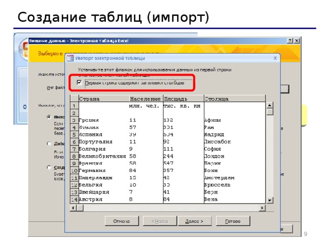Select the Население column header
Screen dimensions: 327x245
point(146,99)
